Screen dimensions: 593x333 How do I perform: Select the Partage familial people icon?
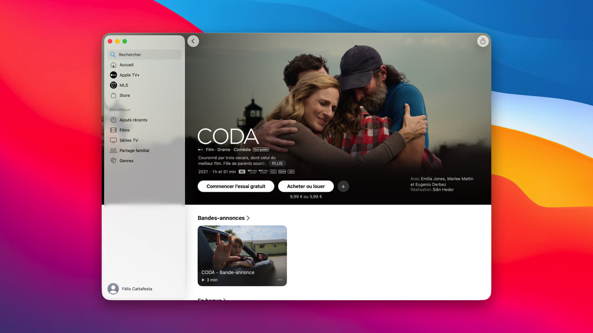[114, 150]
